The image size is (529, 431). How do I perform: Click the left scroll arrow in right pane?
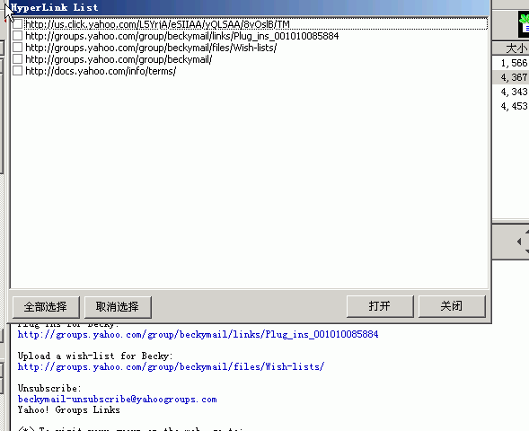519,242
